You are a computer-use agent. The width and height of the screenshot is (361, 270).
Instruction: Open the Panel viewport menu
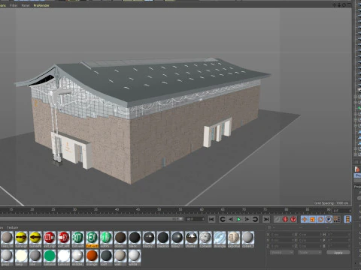point(26,5)
